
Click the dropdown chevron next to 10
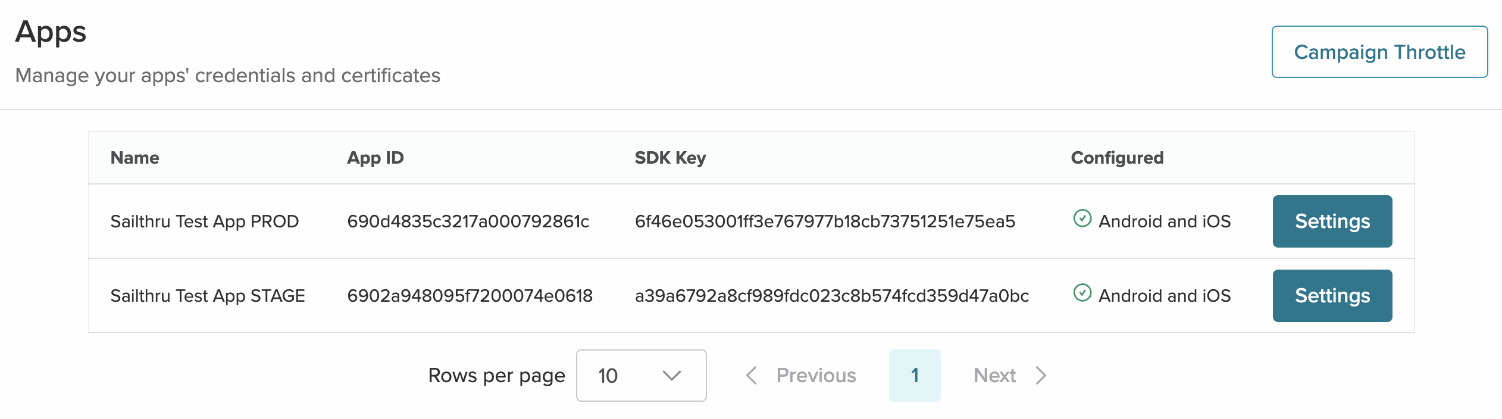[671, 376]
